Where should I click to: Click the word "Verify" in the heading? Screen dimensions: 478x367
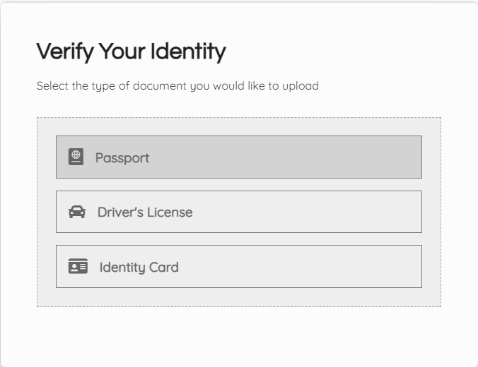point(65,52)
